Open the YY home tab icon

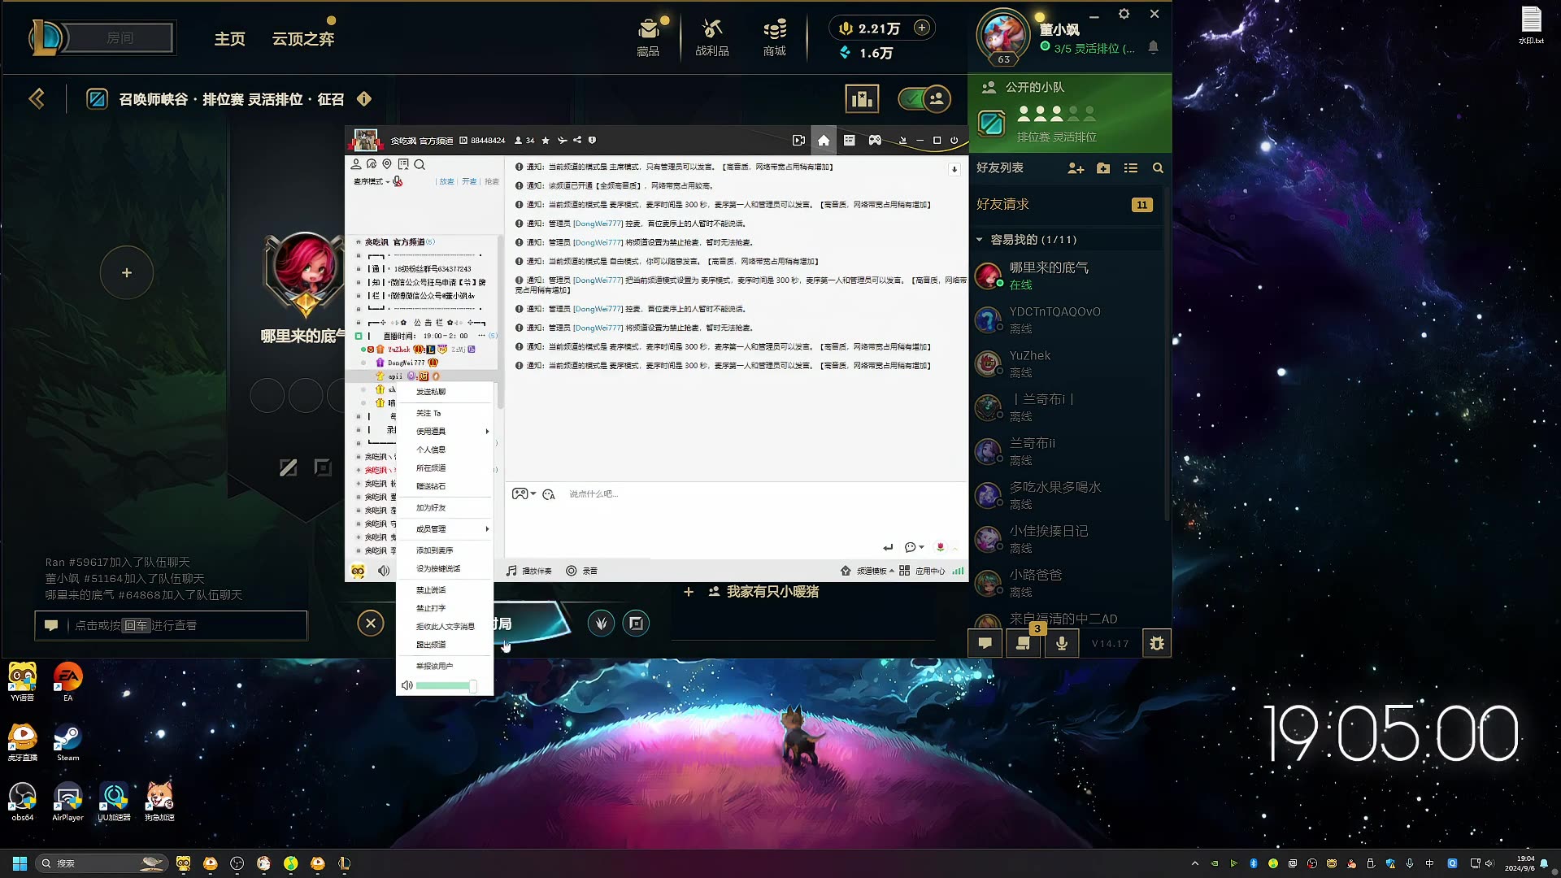824,141
